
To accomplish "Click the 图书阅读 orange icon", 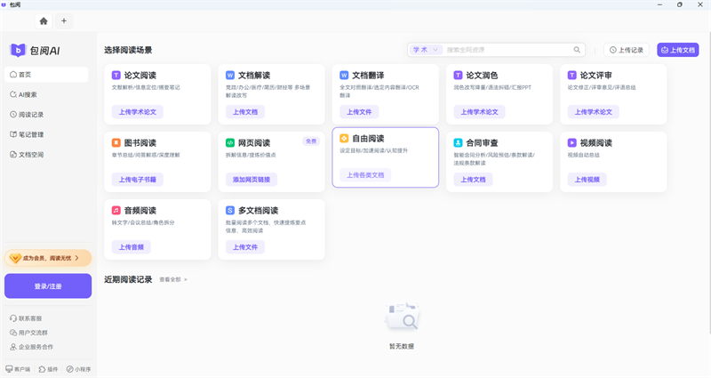I will (116, 142).
